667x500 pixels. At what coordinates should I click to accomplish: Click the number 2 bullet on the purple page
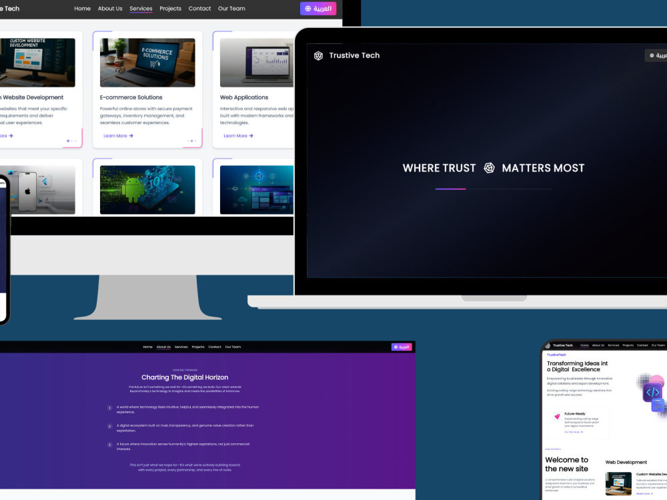[x=109, y=427]
